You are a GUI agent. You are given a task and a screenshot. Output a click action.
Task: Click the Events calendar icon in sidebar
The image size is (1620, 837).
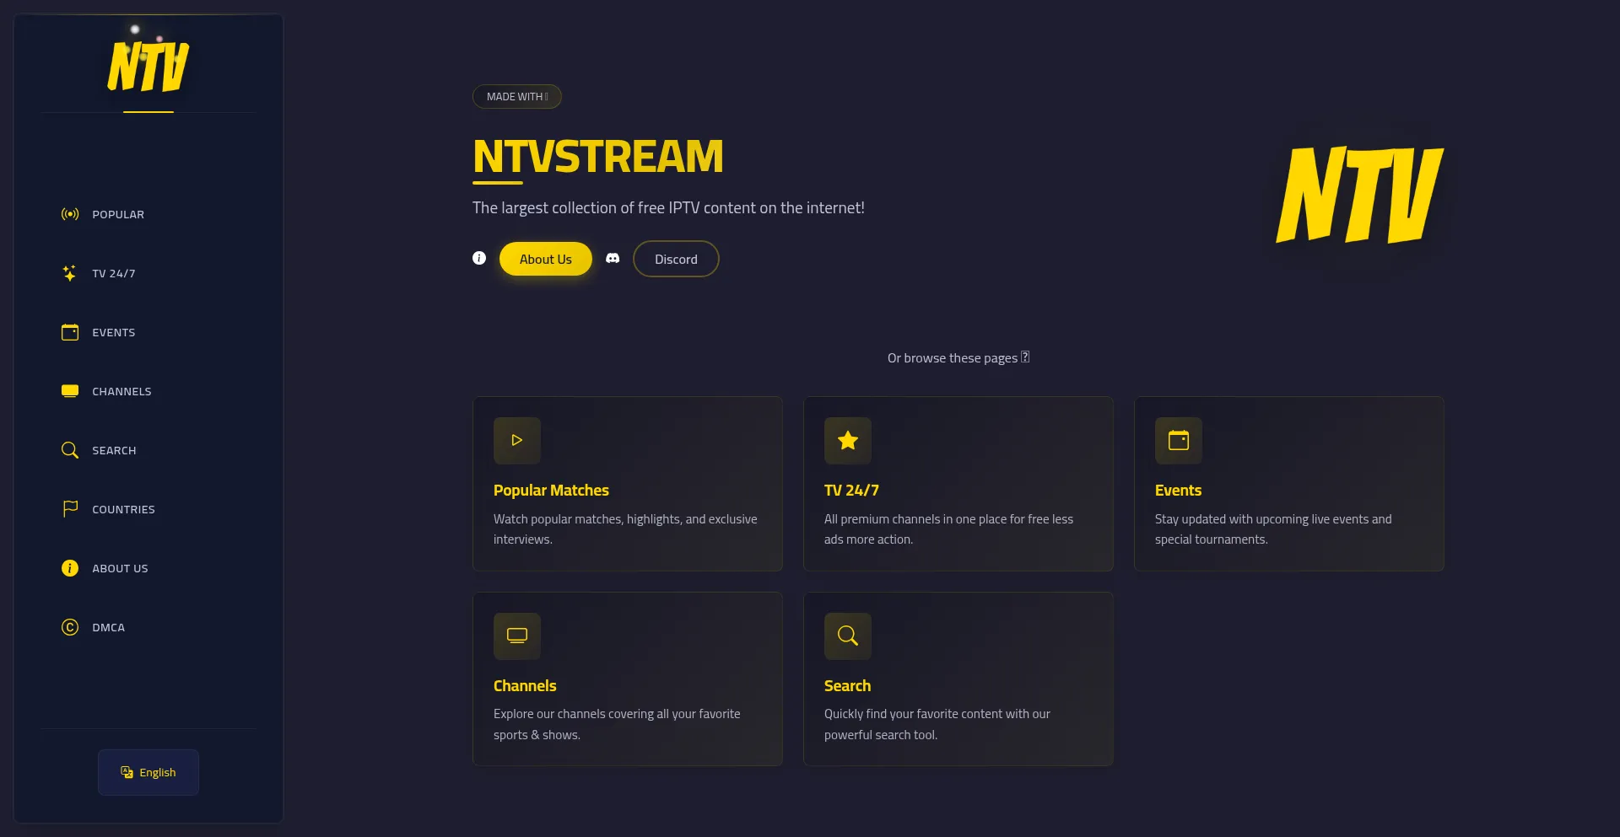[x=70, y=332]
